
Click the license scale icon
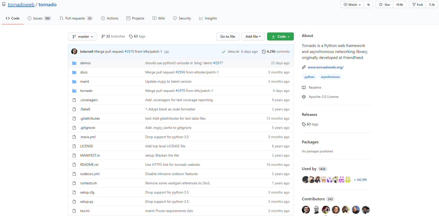(x=304, y=97)
